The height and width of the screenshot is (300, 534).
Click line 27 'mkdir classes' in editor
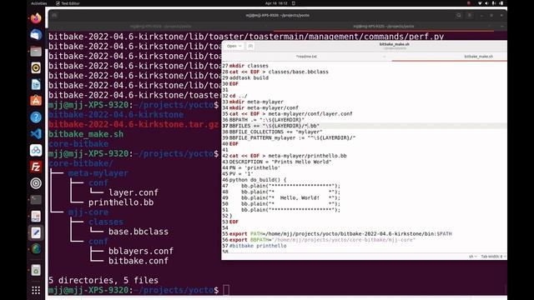pos(249,66)
